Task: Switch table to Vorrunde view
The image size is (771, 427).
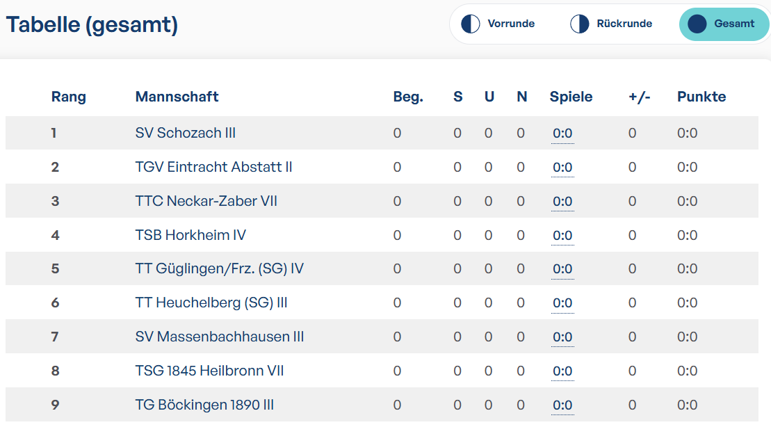Action: pyautogui.click(x=498, y=24)
